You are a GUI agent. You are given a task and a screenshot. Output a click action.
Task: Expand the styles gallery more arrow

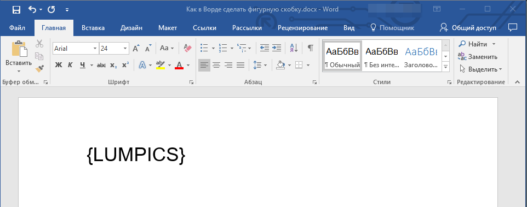coord(446,67)
